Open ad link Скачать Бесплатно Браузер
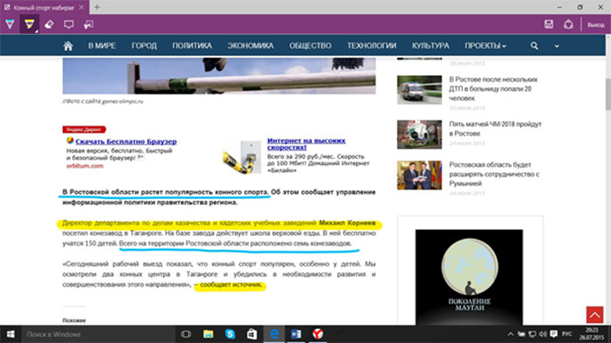Viewport: 611px width, 343px height. coord(126,141)
